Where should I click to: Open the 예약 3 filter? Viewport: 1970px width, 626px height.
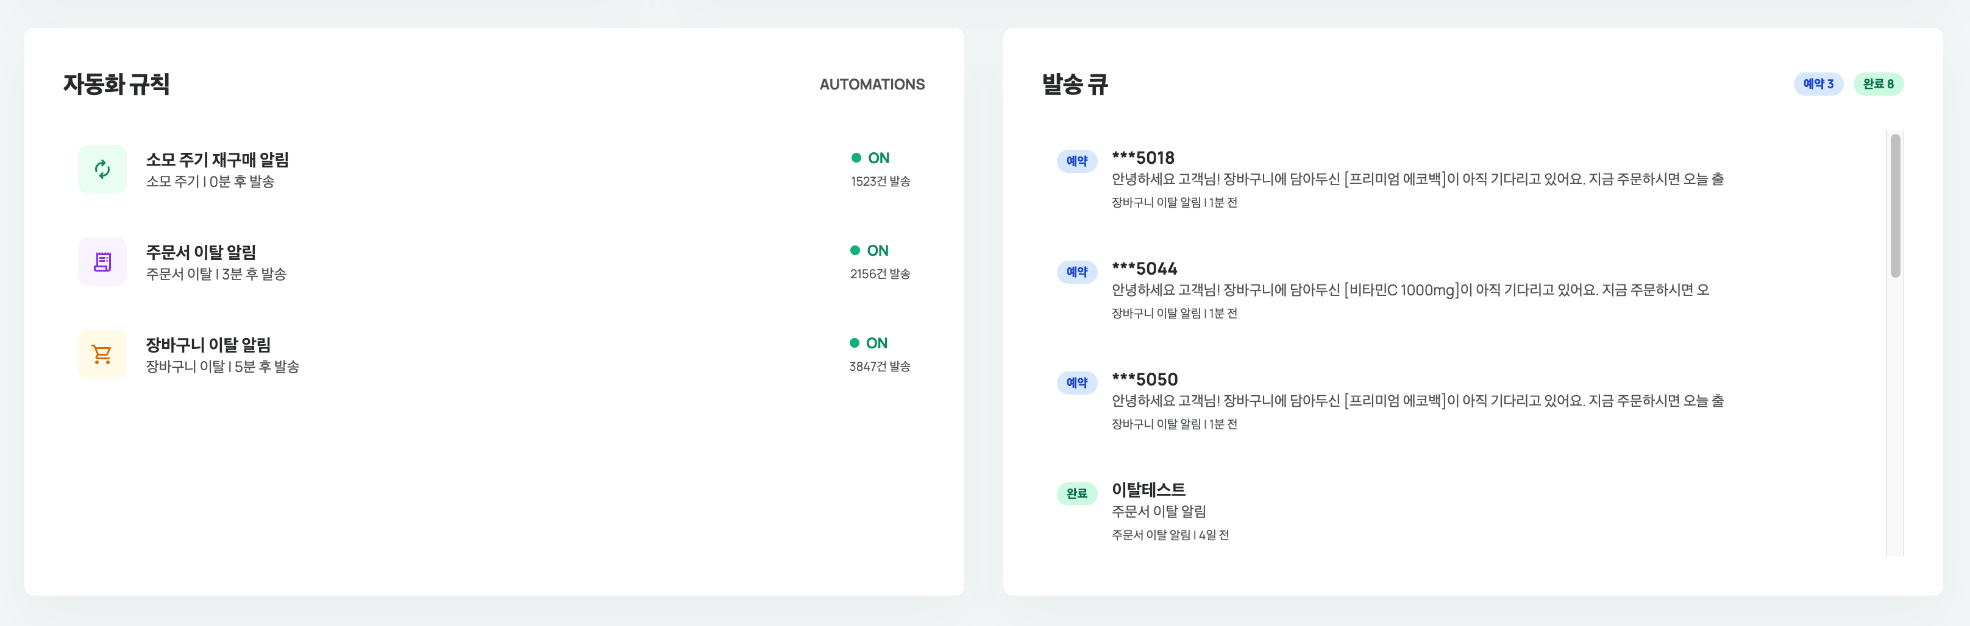click(1819, 85)
